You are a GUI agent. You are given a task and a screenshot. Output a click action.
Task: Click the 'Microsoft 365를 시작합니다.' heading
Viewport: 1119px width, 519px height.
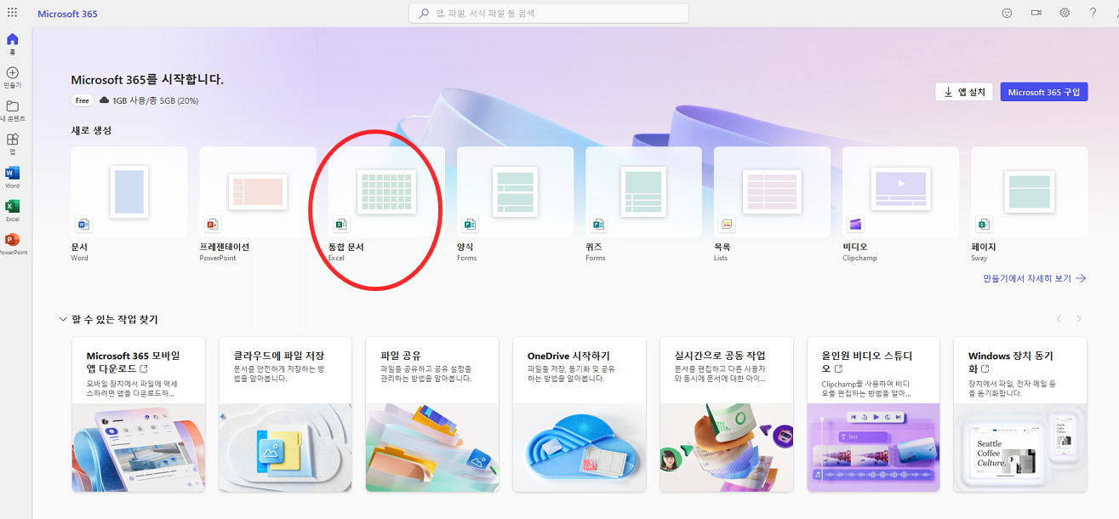tap(147, 80)
